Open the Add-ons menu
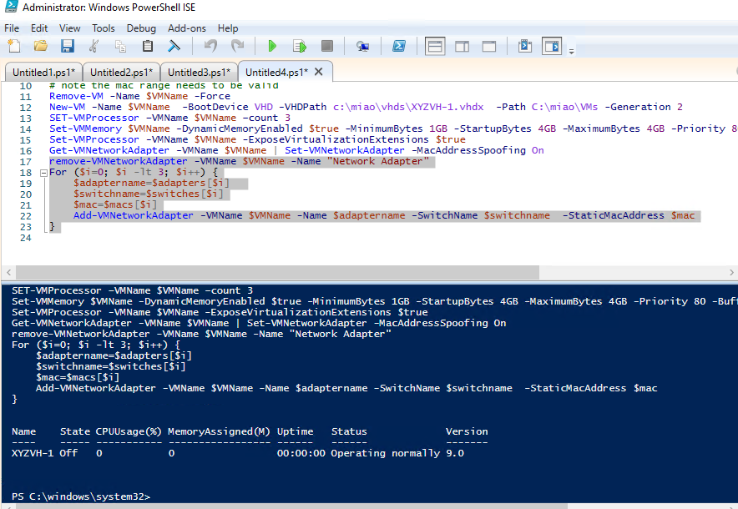 pos(187,28)
